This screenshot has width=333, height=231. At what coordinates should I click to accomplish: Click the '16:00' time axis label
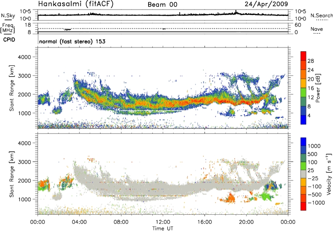pyautogui.click(x=204, y=222)
